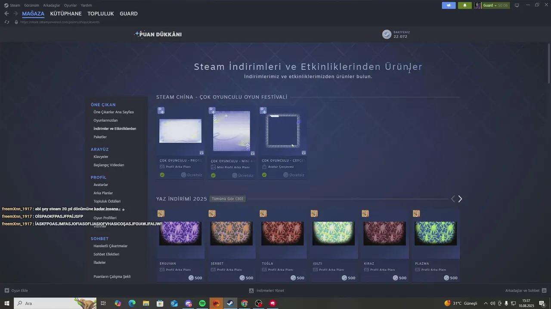Open the green notifications bell
This screenshot has height=309, width=551.
tap(464, 5)
